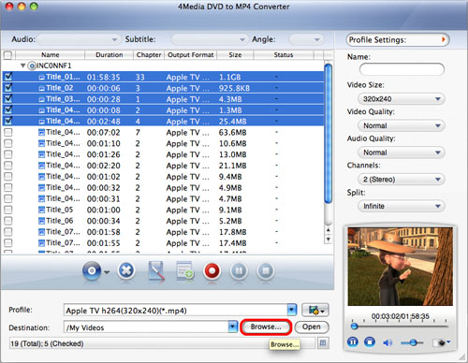Click the save profile icon button
Viewport: 468px width, 363px height.
click(x=315, y=310)
